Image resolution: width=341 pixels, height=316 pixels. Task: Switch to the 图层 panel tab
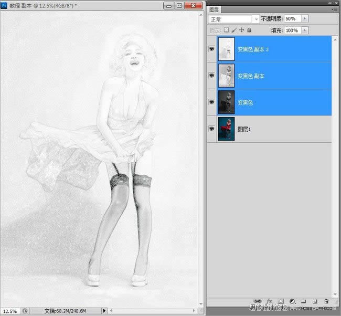[x=214, y=9]
